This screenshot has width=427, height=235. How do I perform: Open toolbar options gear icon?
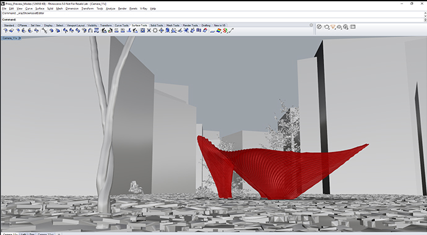point(311,25)
